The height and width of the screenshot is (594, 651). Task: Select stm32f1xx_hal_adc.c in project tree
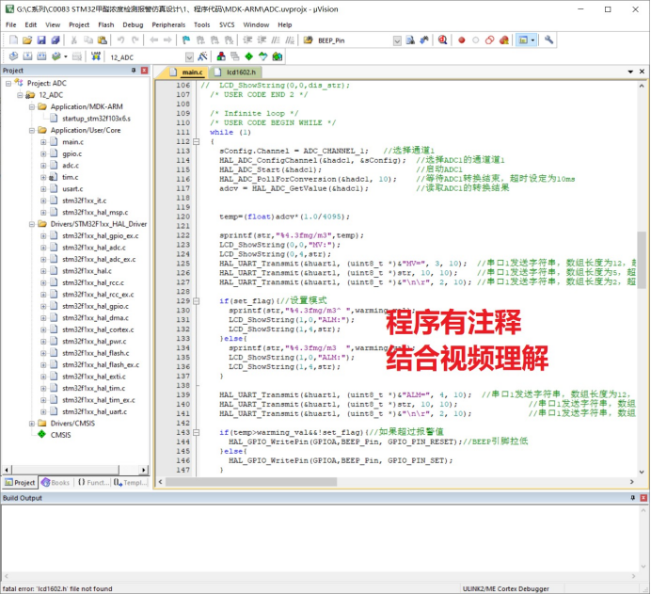click(x=94, y=248)
